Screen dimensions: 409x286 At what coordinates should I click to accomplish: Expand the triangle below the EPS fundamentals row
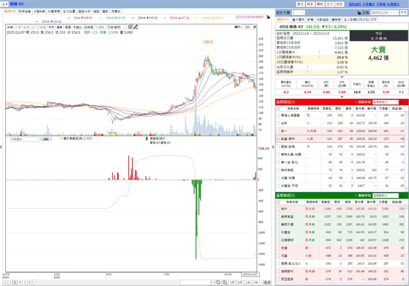[x=342, y=97]
